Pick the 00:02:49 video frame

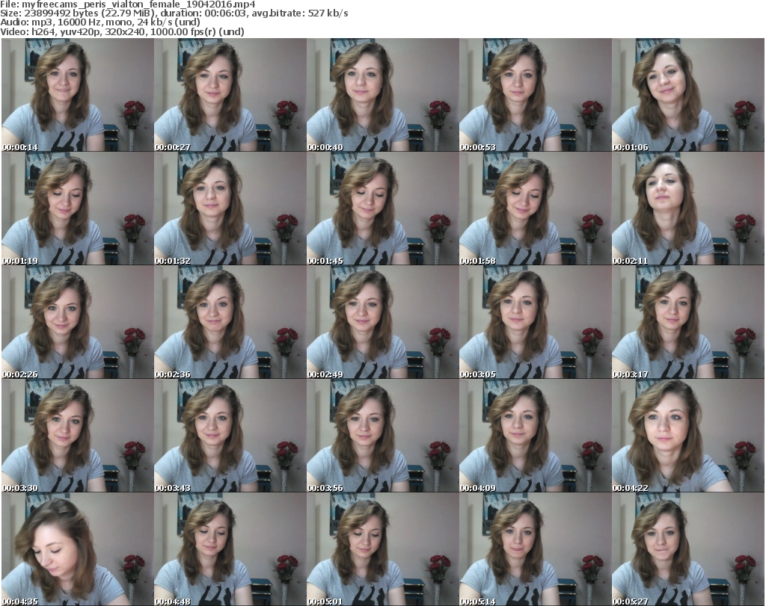click(382, 322)
